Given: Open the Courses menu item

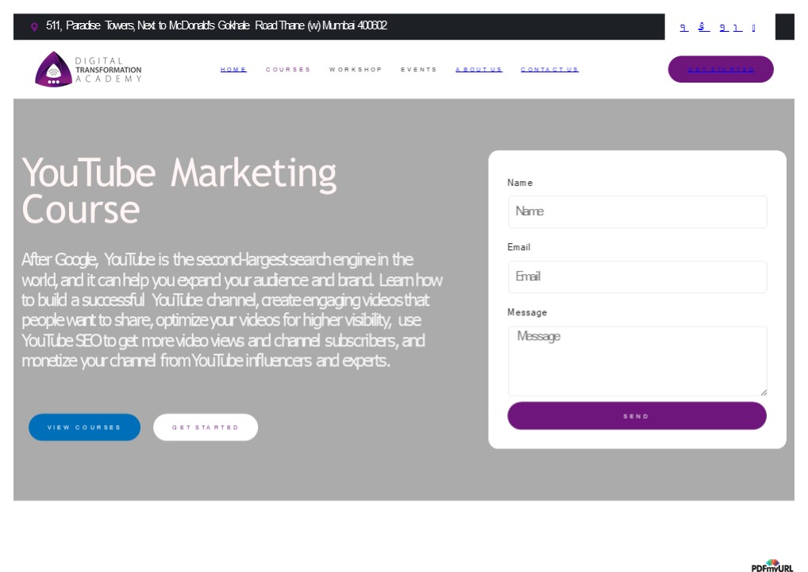Looking at the screenshot, I should 288,70.
